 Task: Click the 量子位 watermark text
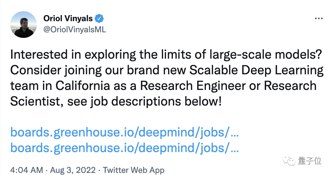click(x=309, y=161)
